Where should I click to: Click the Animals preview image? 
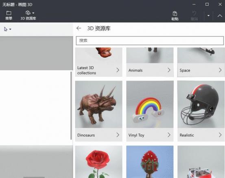coord(150,55)
